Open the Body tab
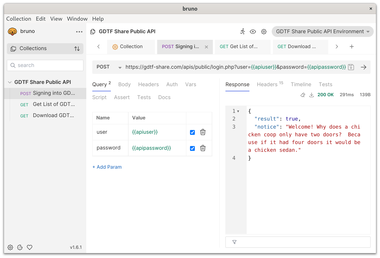 pyautogui.click(x=124, y=84)
